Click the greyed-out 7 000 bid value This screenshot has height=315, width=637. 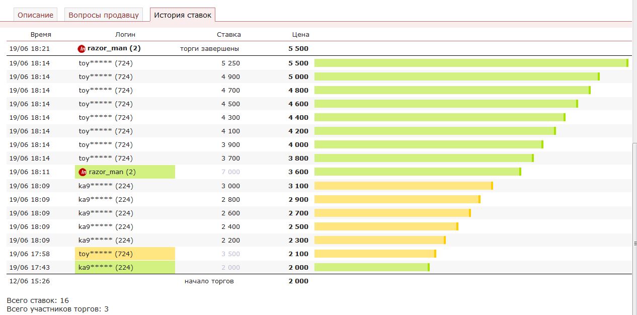(230, 172)
